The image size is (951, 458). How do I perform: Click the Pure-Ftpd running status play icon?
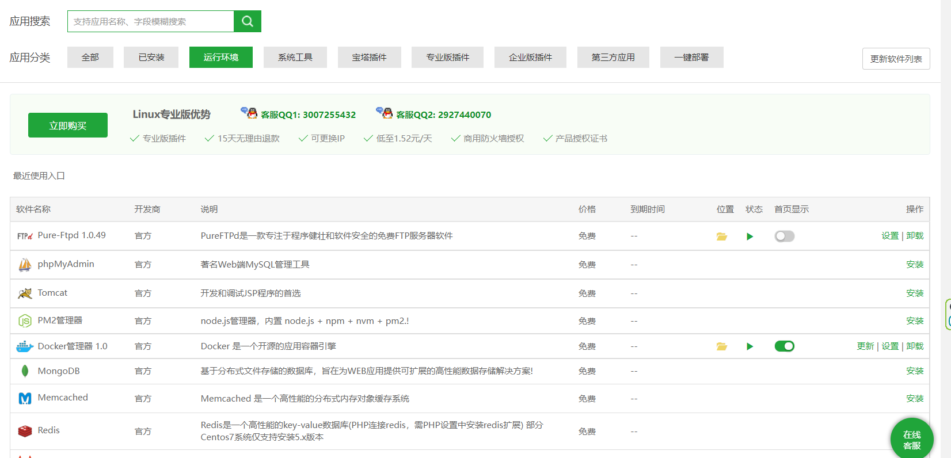click(x=750, y=236)
